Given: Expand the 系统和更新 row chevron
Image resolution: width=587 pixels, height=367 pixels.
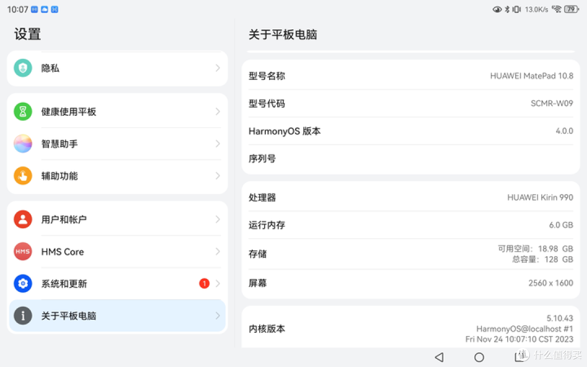Looking at the screenshot, I should 217,284.
